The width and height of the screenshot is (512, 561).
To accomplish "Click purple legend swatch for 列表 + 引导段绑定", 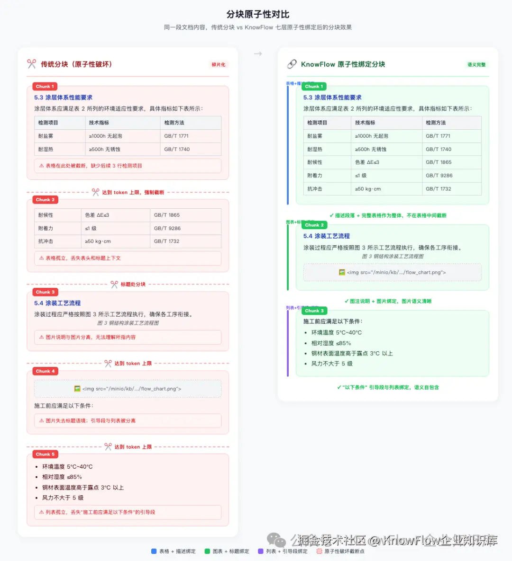I will (x=260, y=552).
